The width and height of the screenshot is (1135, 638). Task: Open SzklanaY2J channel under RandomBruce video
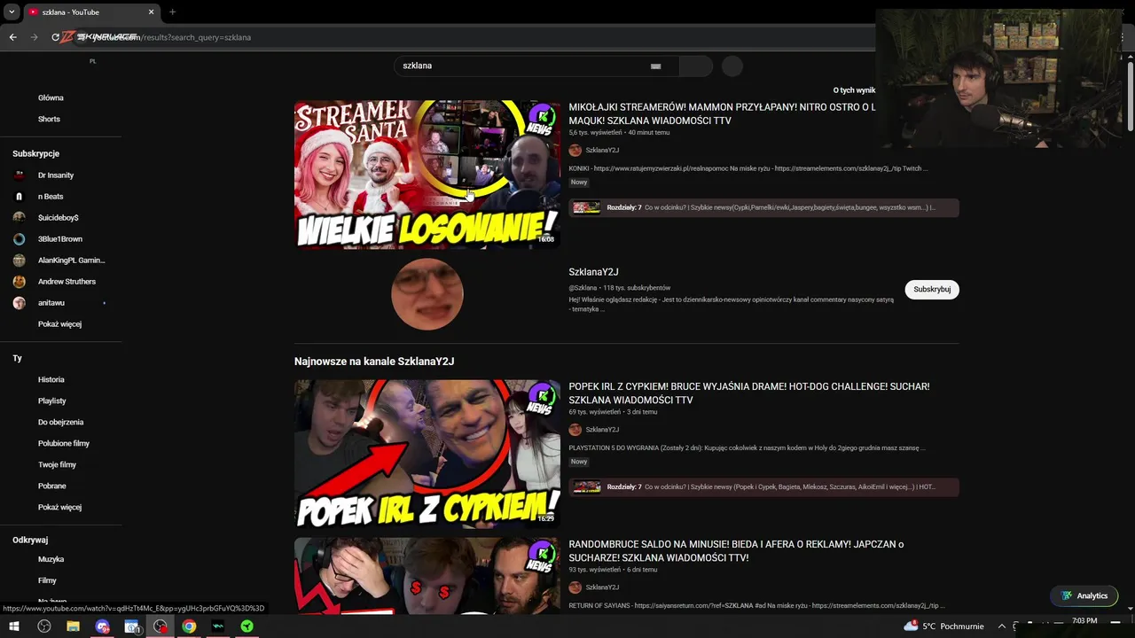pyautogui.click(x=602, y=587)
